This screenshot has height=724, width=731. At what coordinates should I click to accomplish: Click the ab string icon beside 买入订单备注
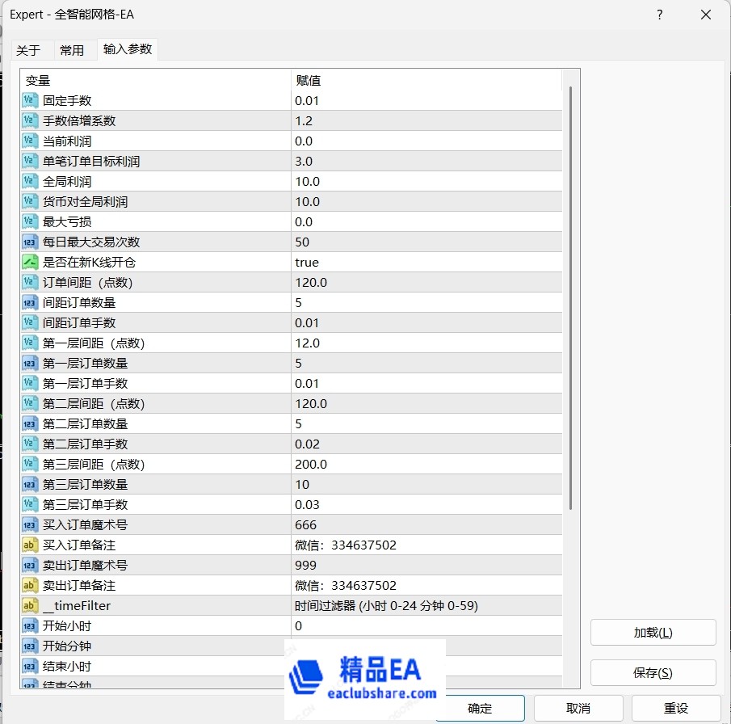tap(30, 545)
